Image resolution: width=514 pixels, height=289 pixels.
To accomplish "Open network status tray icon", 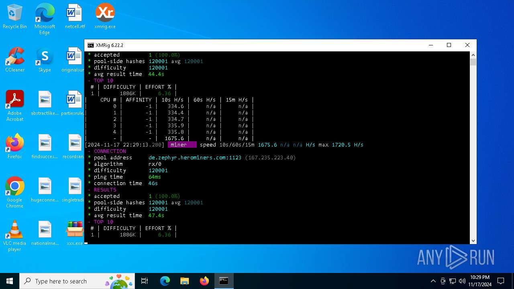I will pyautogui.click(x=453, y=281).
